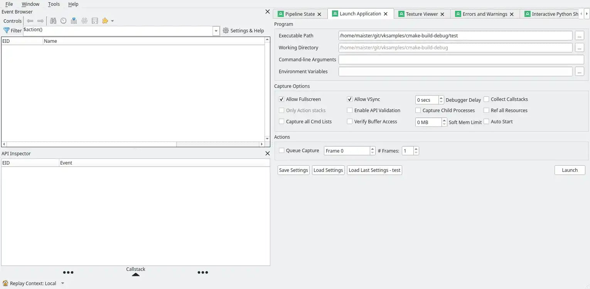Expand the Replay Context dropdown arrow
The width and height of the screenshot is (590, 289).
pos(63,283)
